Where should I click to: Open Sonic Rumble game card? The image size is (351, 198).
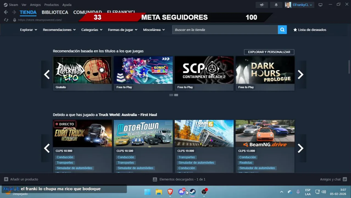(x=143, y=73)
